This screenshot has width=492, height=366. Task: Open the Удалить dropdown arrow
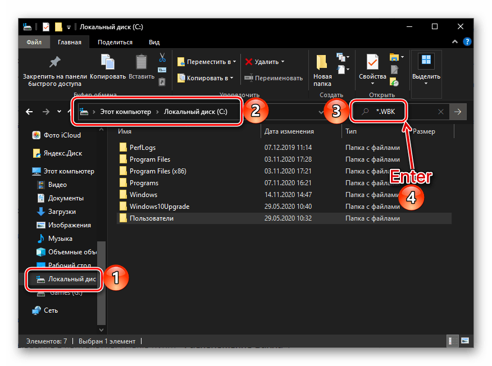pos(283,62)
